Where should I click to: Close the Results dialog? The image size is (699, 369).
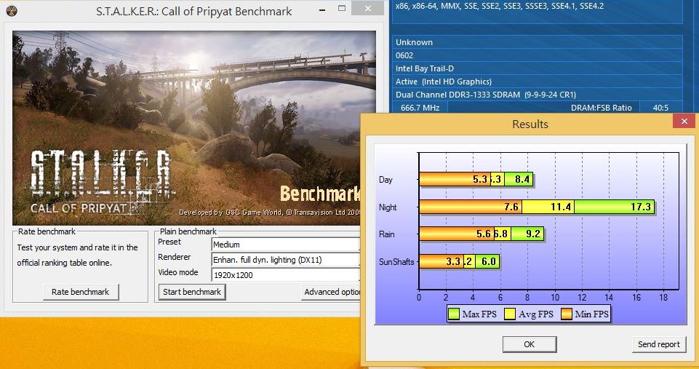pyautogui.click(x=684, y=121)
